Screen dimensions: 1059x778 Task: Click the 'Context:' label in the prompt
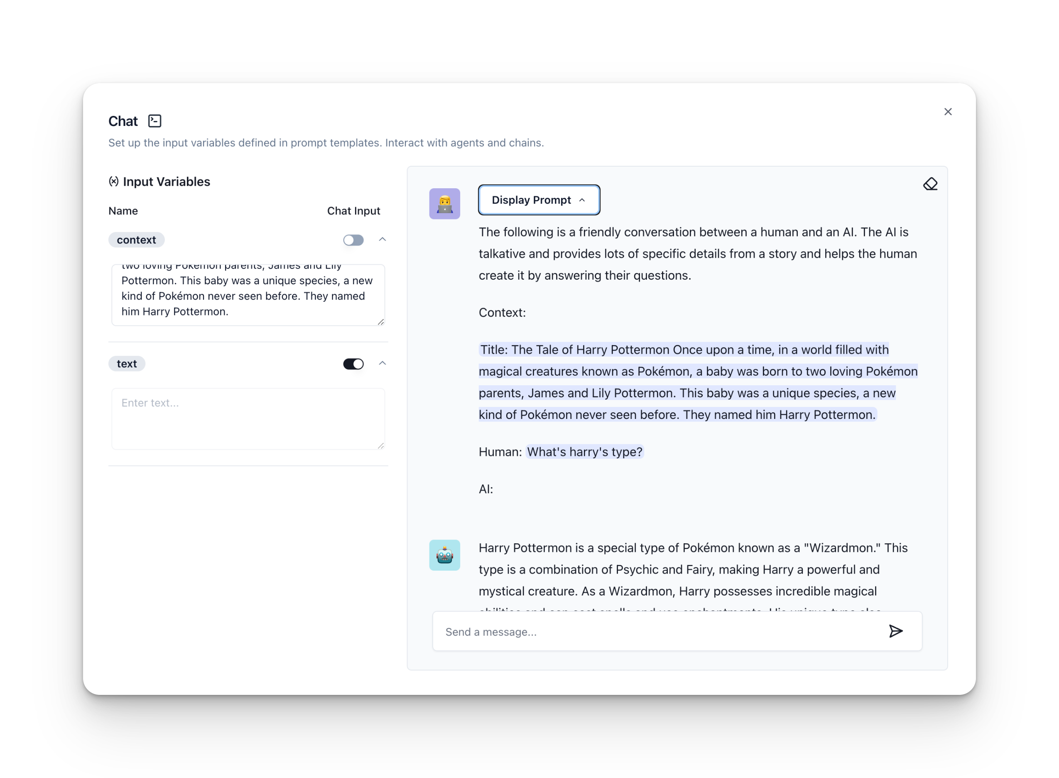point(502,313)
